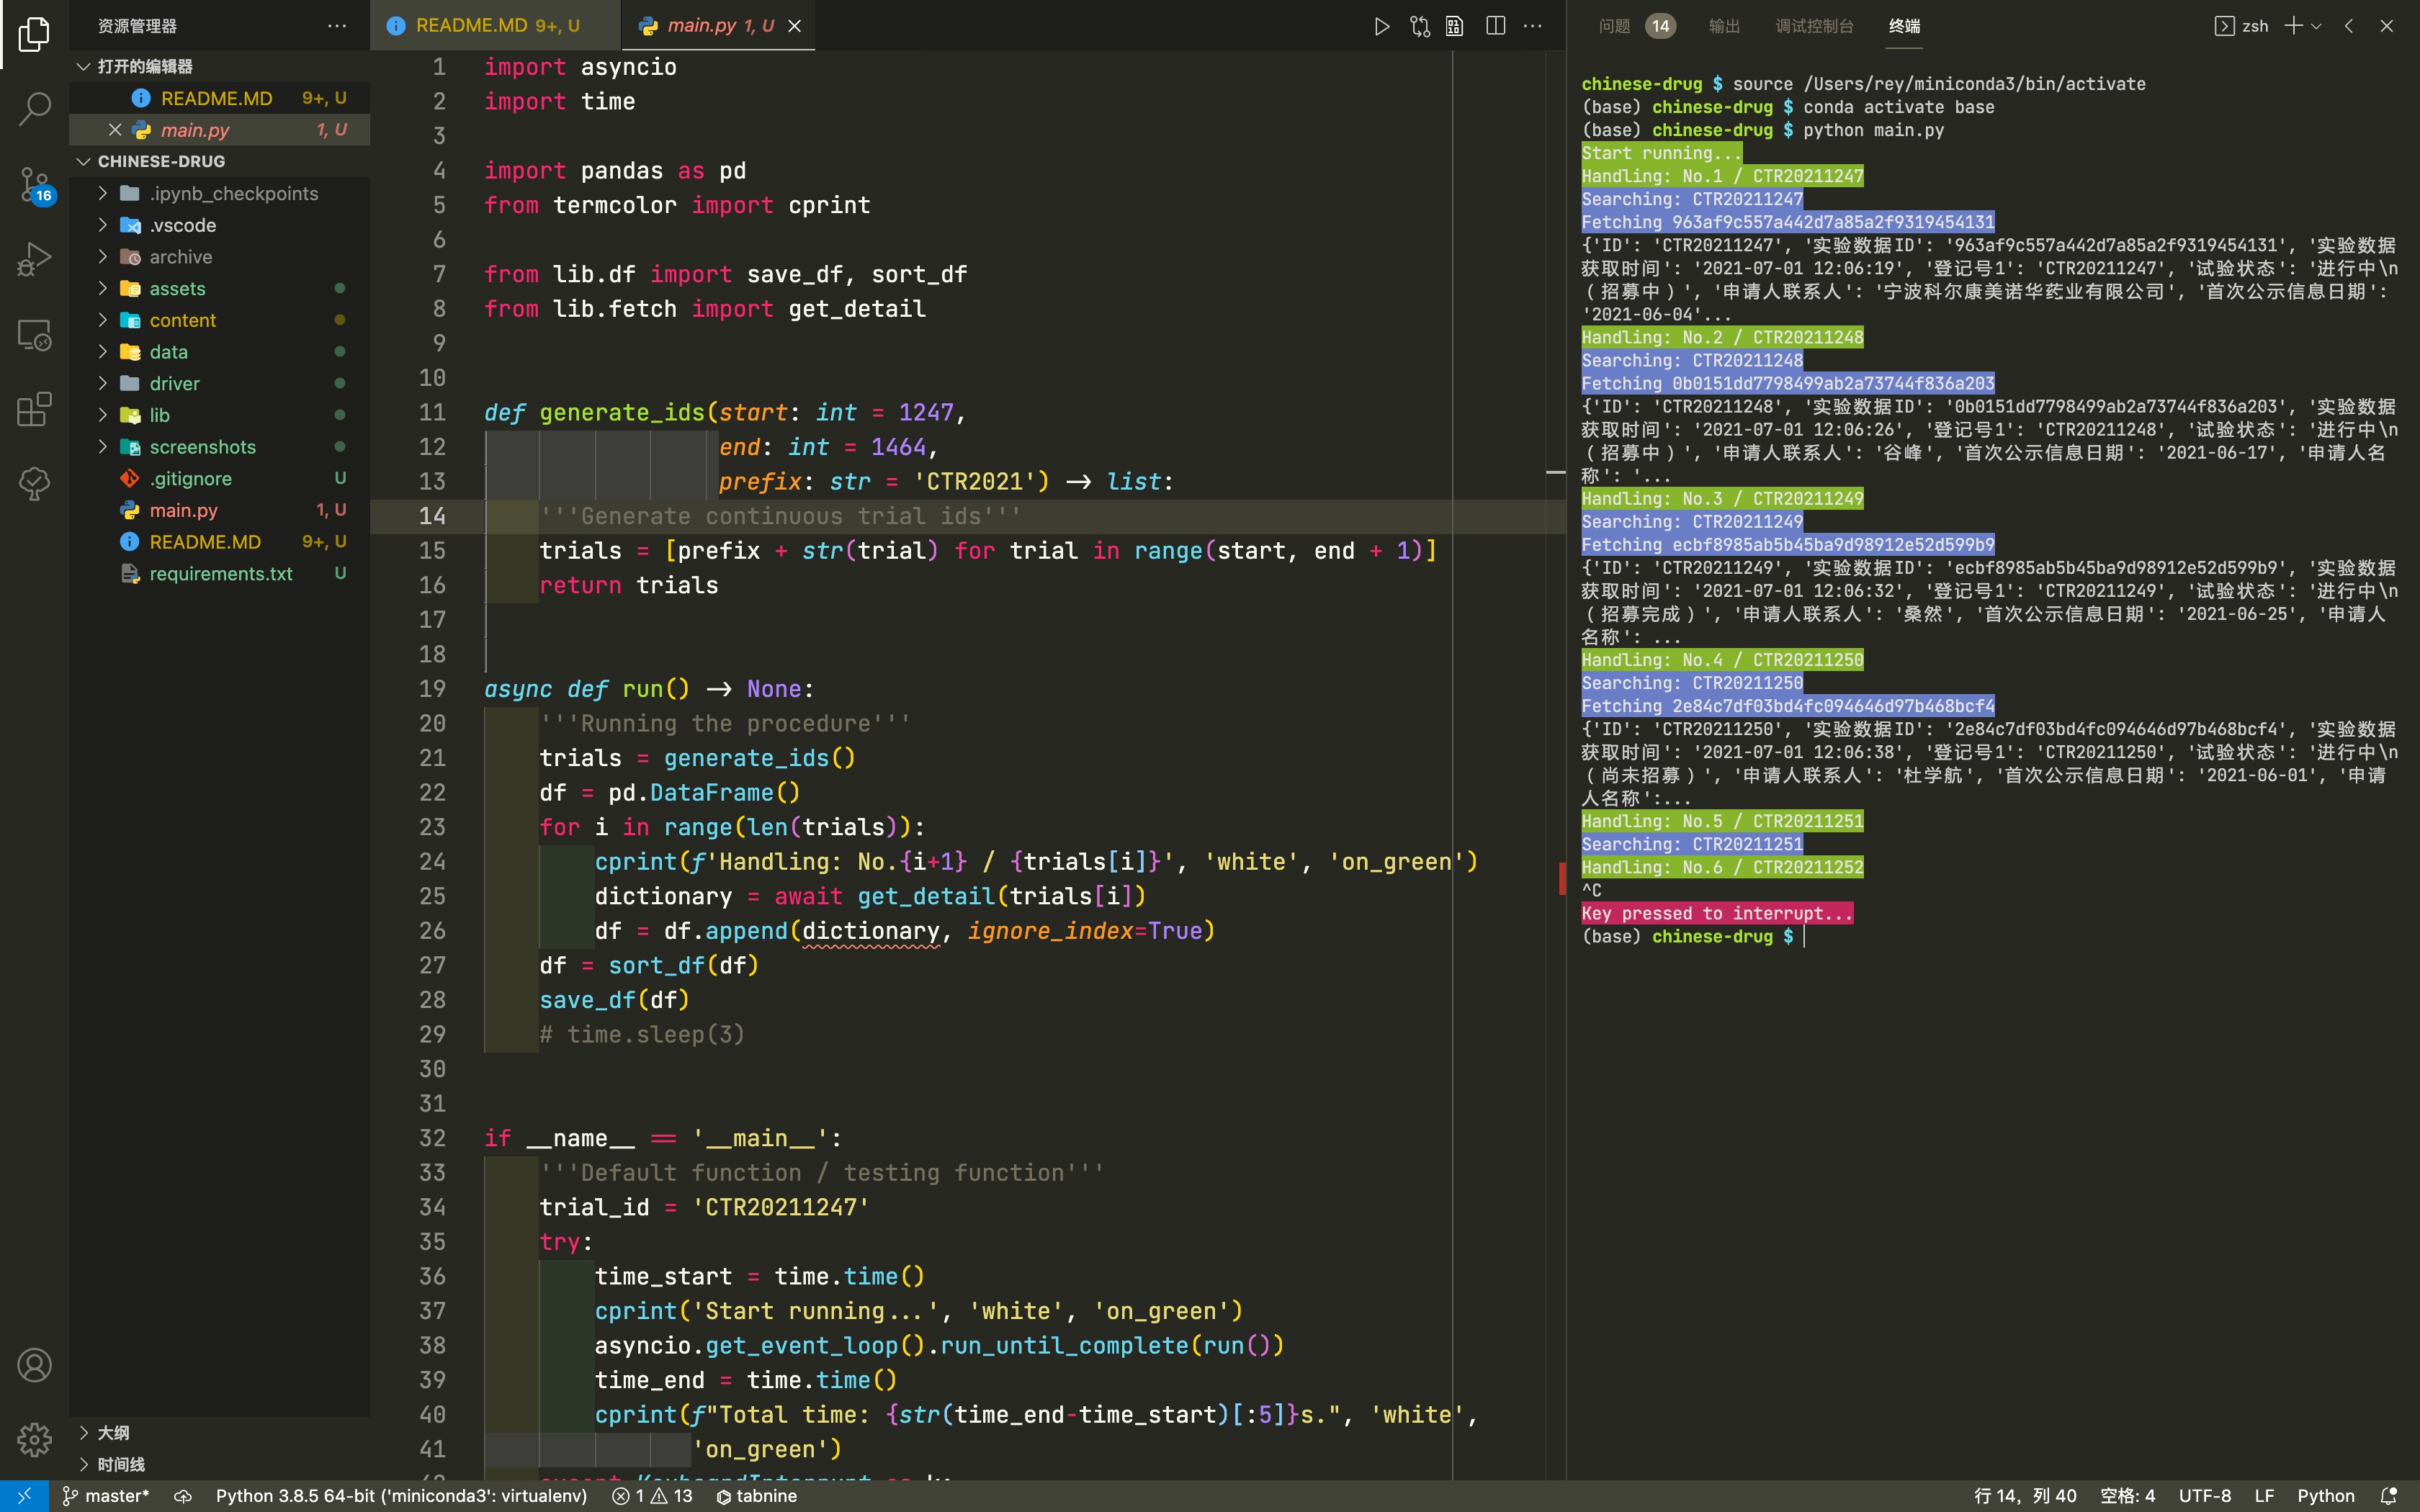Change the UTF-8 encoding setting
Image resolution: width=2420 pixels, height=1512 pixels.
point(2205,1496)
